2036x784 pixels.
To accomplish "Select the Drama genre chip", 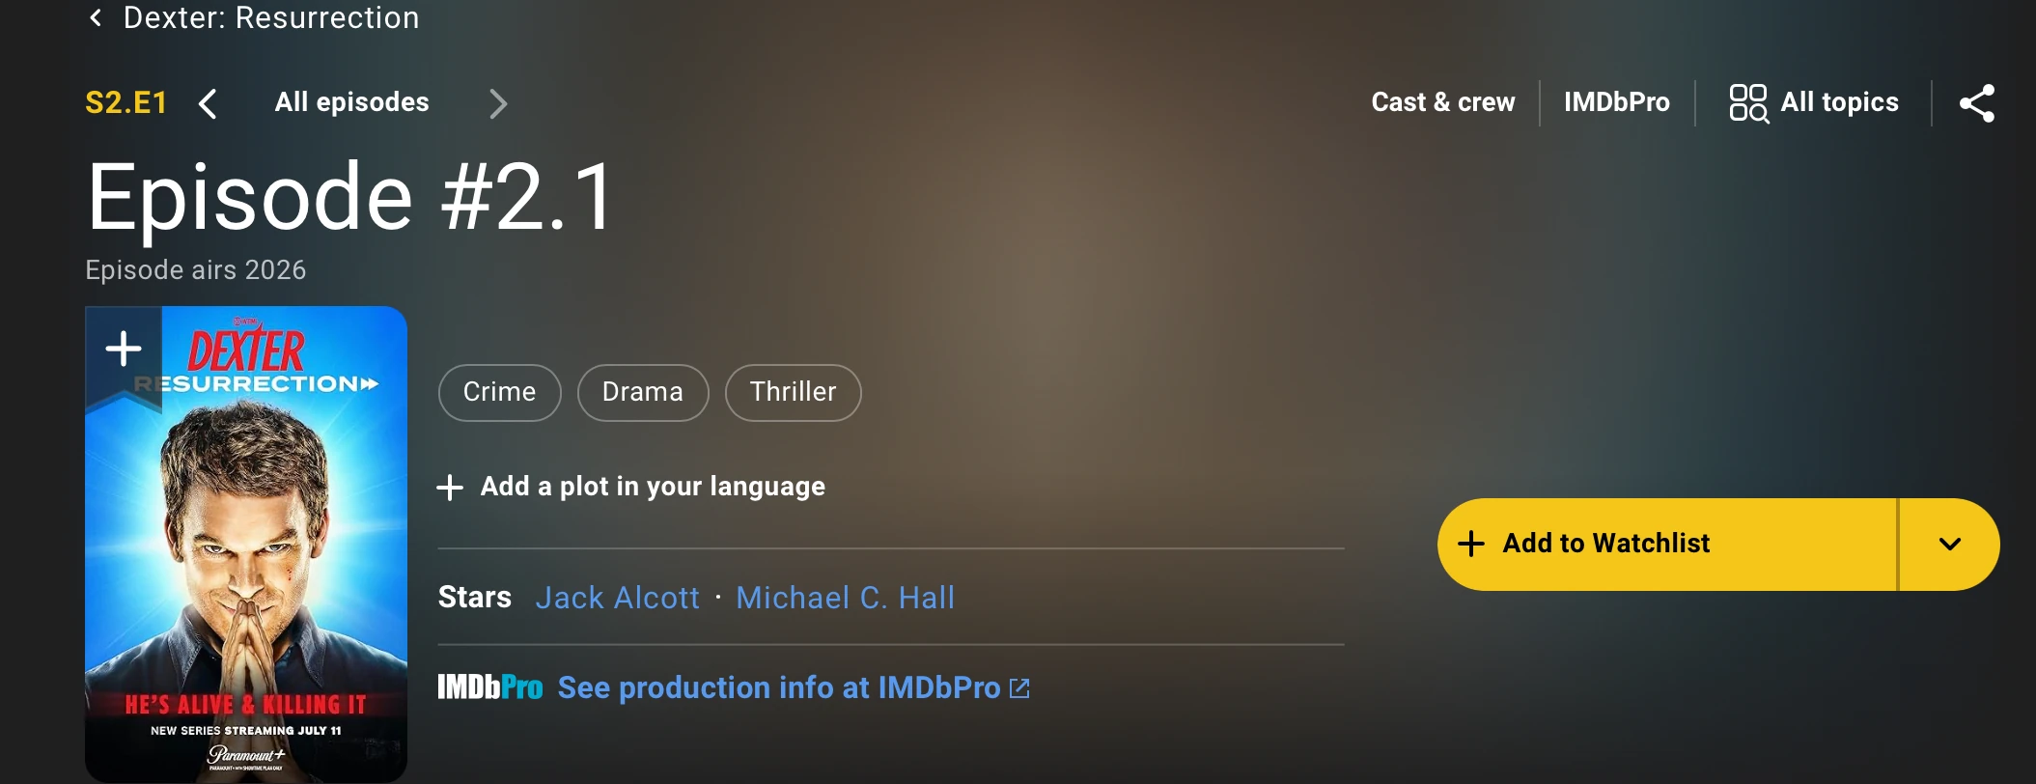I will [x=642, y=392].
